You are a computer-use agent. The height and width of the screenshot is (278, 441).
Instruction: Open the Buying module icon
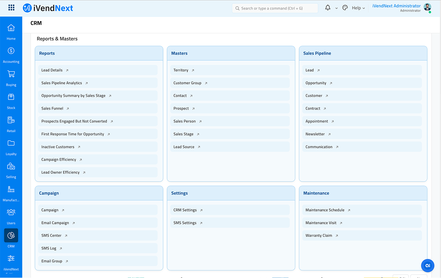pyautogui.click(x=11, y=74)
